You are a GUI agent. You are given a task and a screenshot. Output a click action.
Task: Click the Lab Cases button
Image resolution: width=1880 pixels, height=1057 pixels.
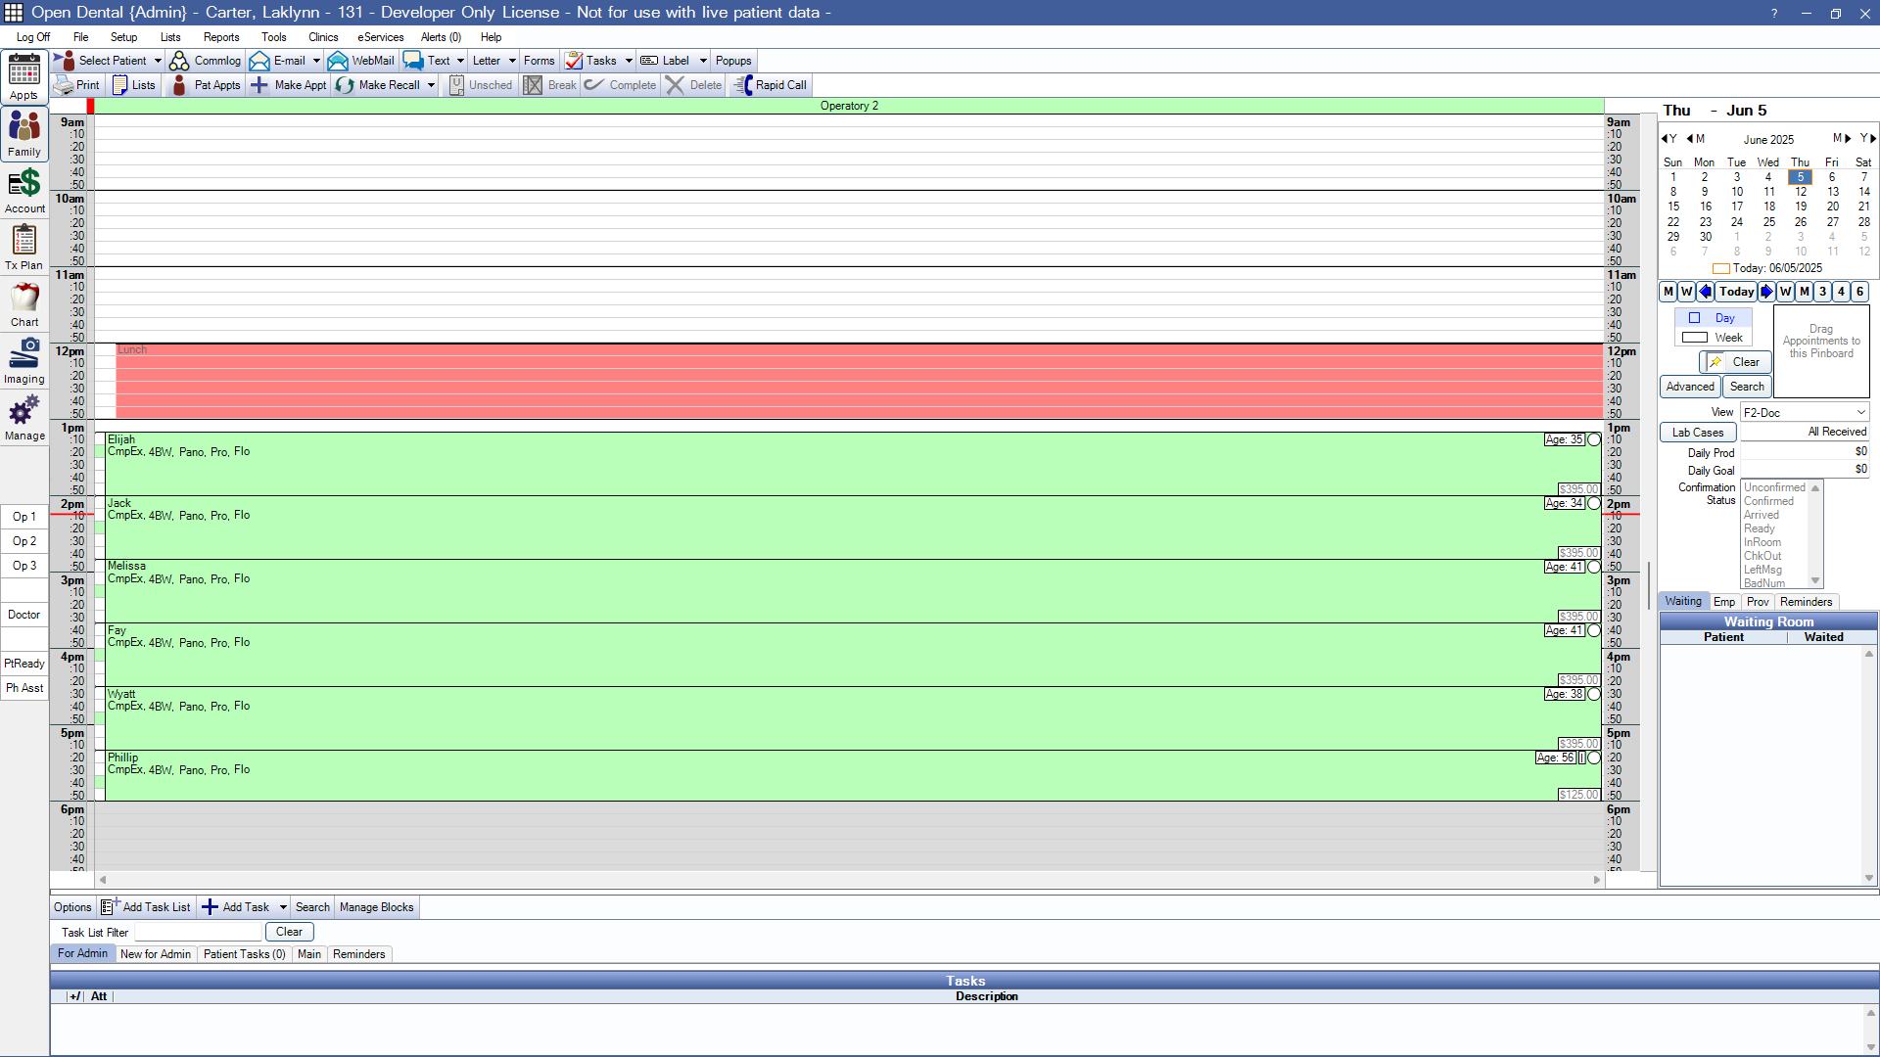coord(1697,433)
